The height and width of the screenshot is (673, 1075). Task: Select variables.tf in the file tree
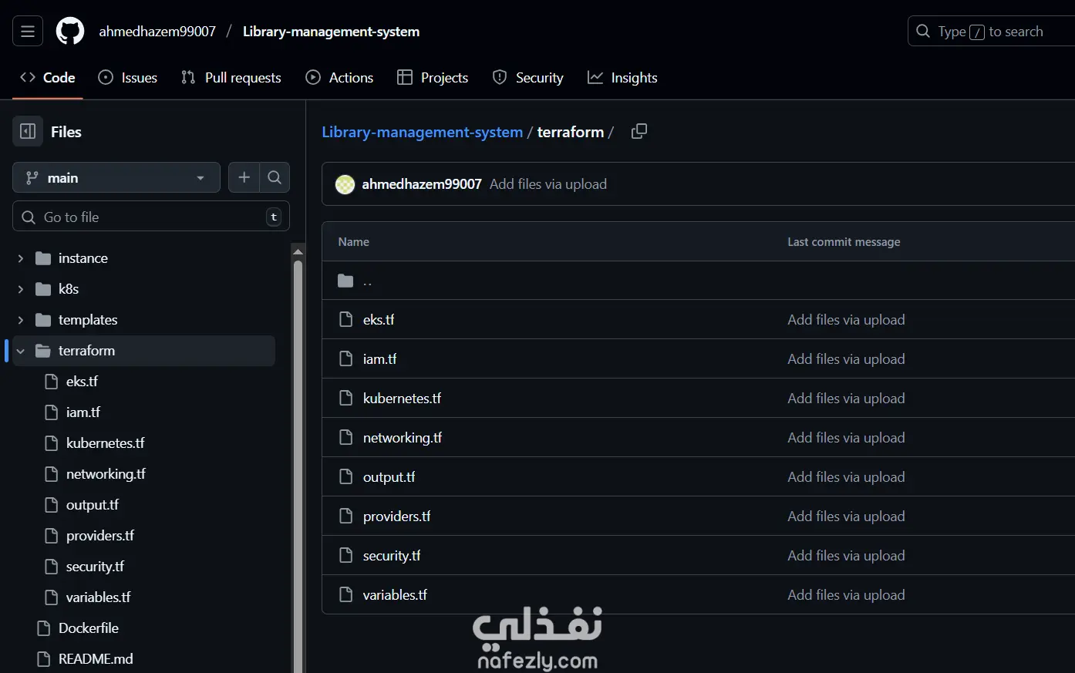point(99,597)
